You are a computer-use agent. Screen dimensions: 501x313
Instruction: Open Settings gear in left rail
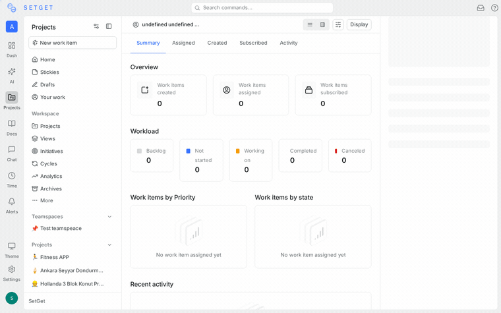click(x=11, y=273)
